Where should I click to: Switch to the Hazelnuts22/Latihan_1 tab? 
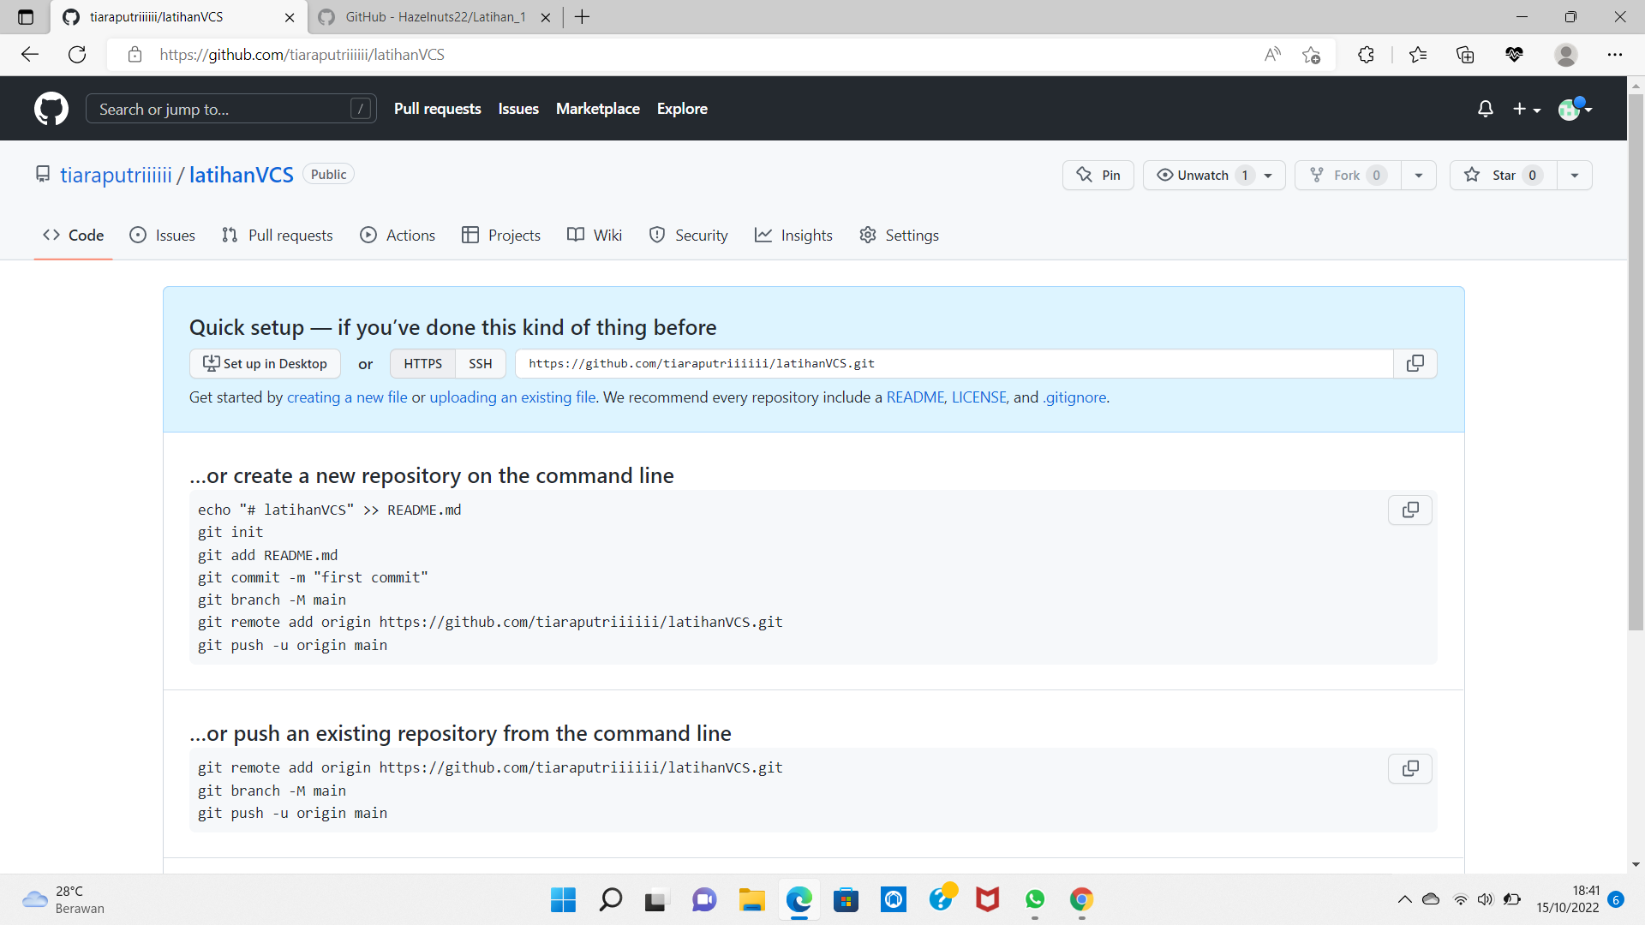[x=434, y=17]
